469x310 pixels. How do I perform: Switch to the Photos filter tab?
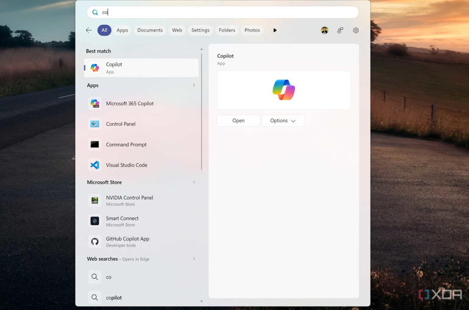click(252, 30)
